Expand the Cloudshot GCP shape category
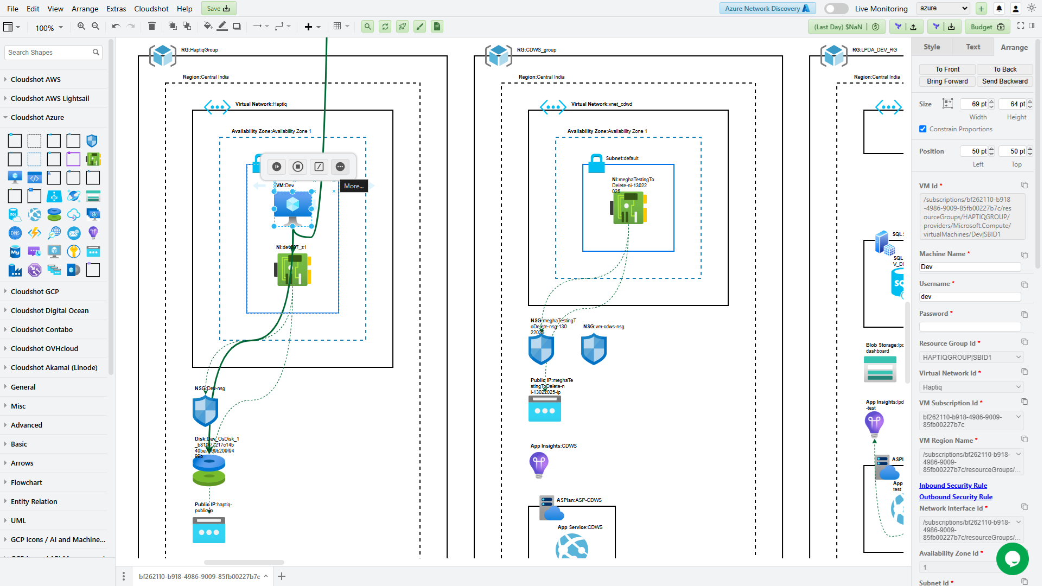 coord(35,291)
